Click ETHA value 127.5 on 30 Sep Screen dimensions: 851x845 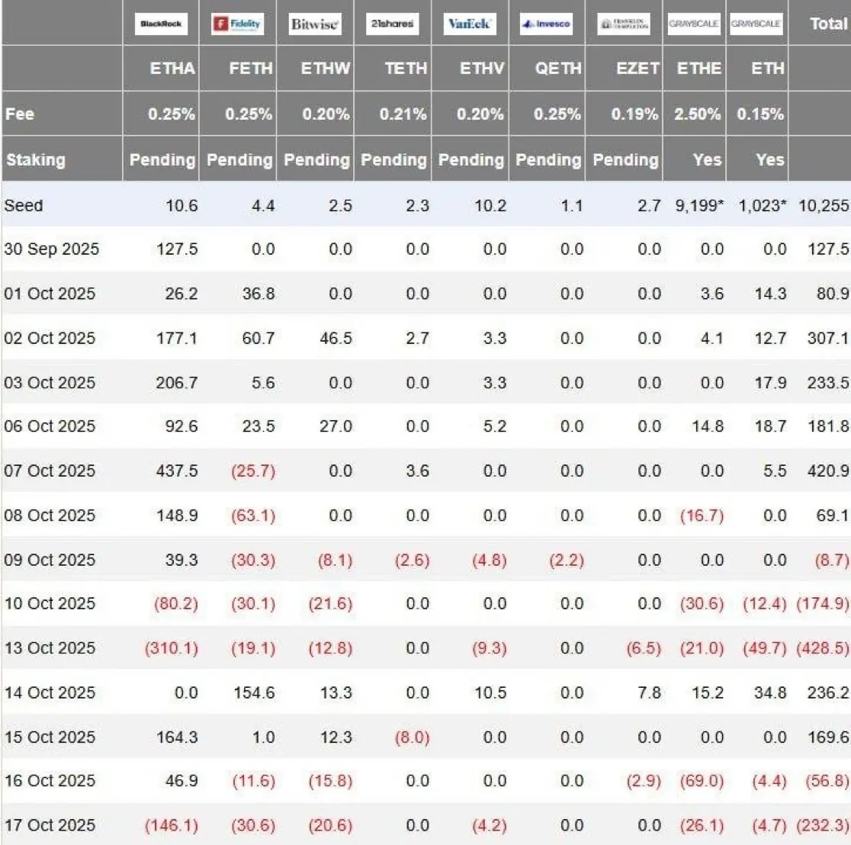tap(177, 249)
